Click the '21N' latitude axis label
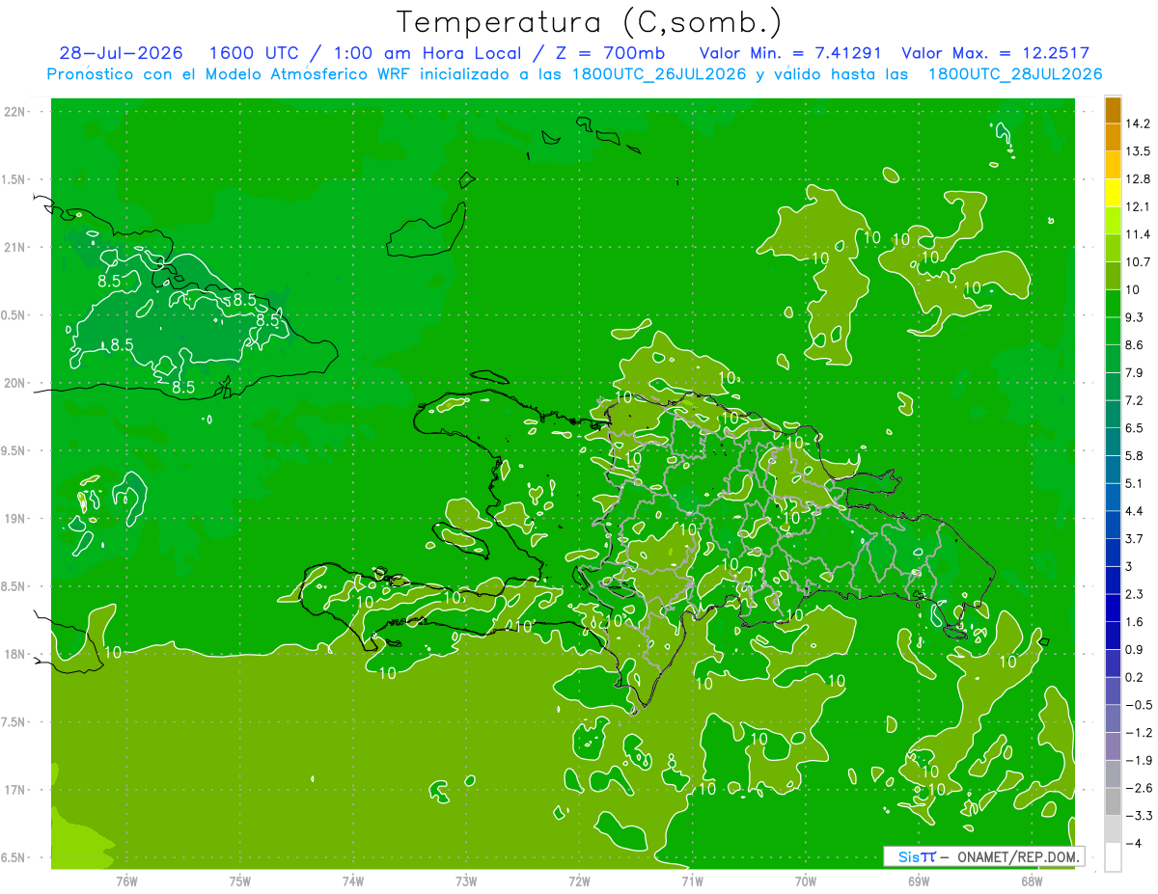The height and width of the screenshot is (894, 1158). [15, 247]
